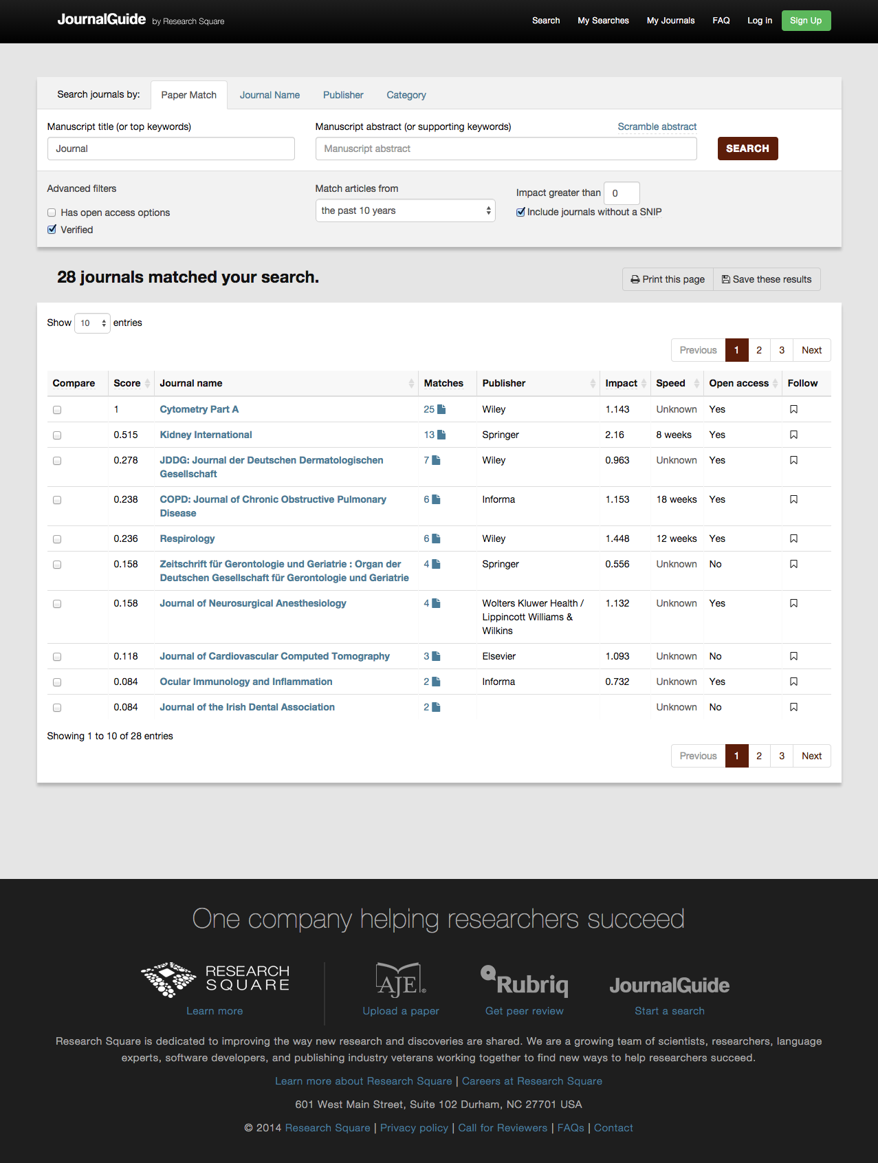Image resolution: width=878 pixels, height=1163 pixels.
Task: Sort table by Journal name column
Action: [x=286, y=383]
